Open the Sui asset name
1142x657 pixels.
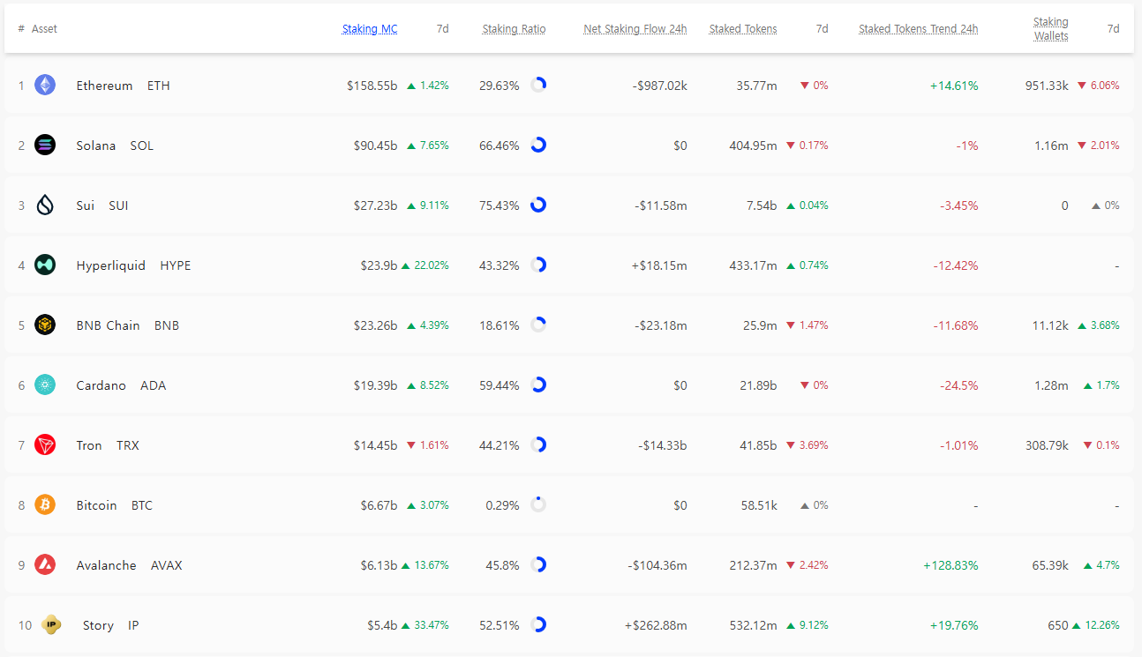[x=86, y=205]
